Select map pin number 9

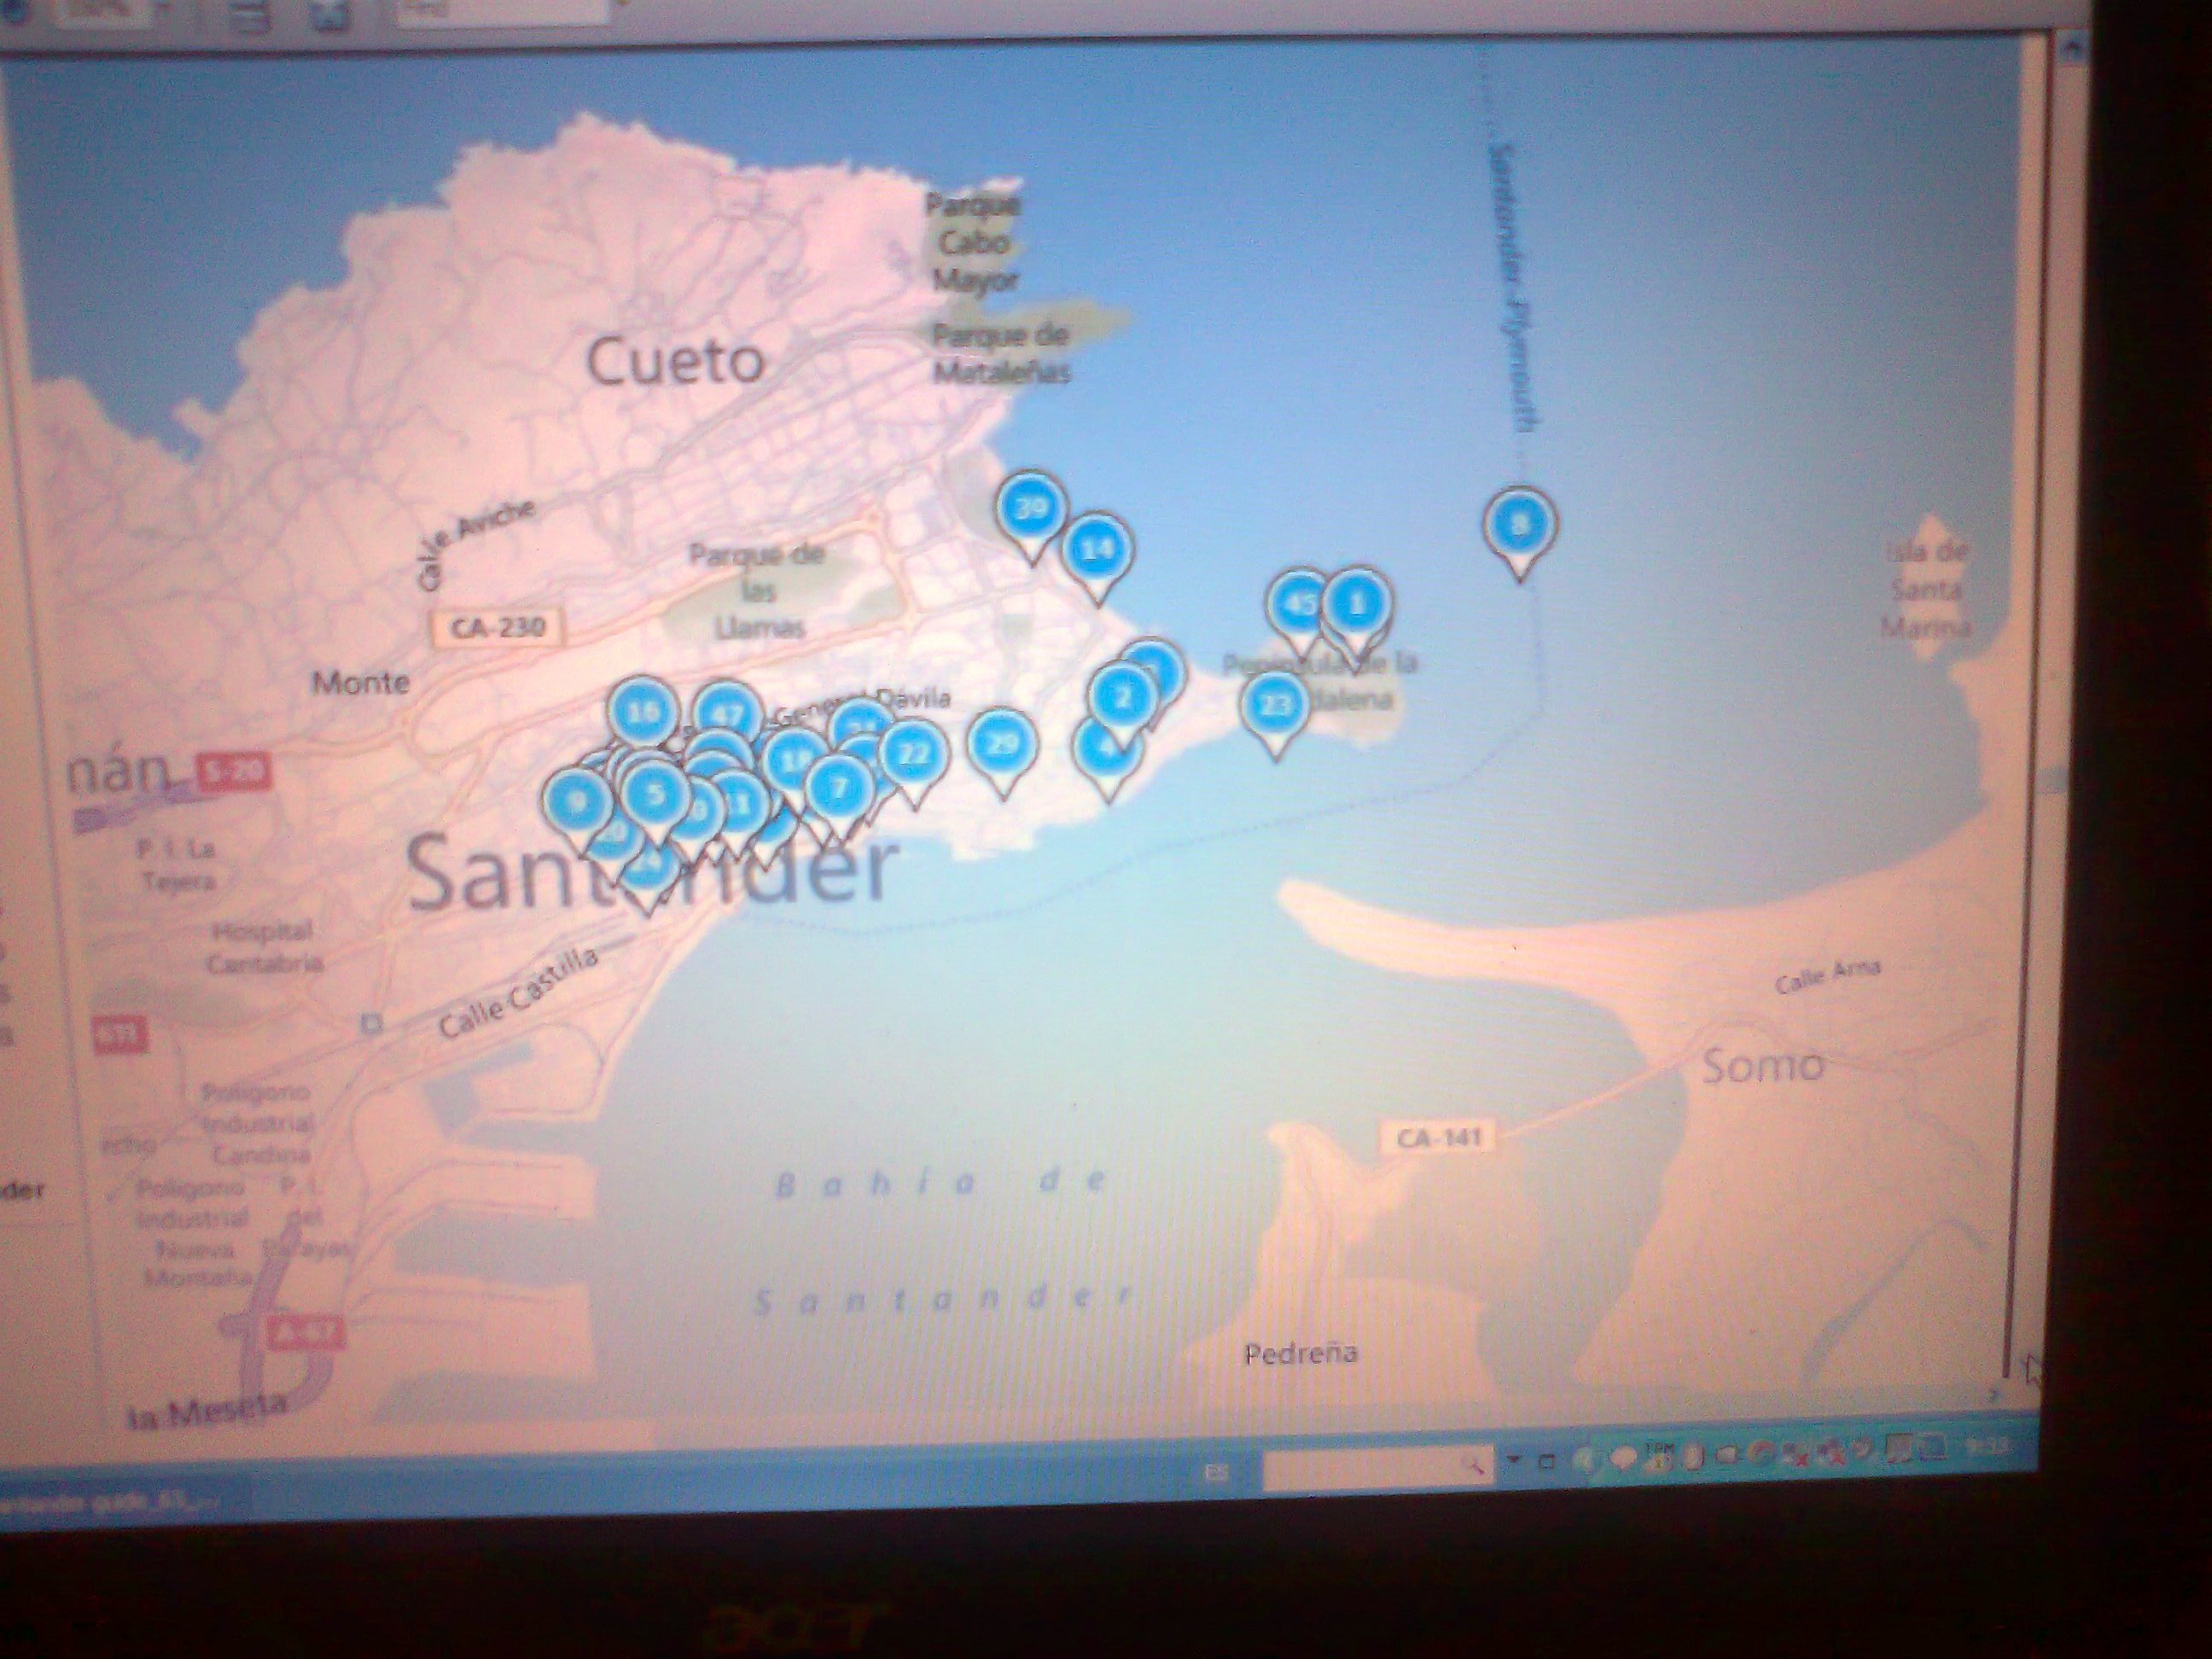click(x=576, y=800)
